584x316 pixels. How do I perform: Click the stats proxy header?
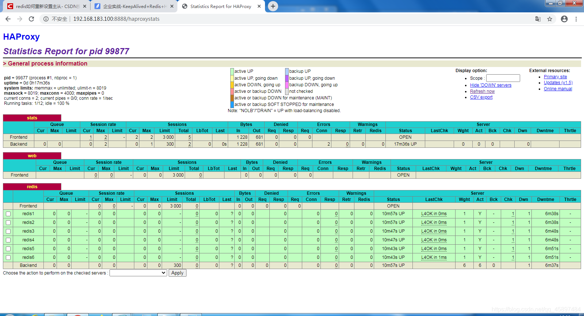[32, 118]
